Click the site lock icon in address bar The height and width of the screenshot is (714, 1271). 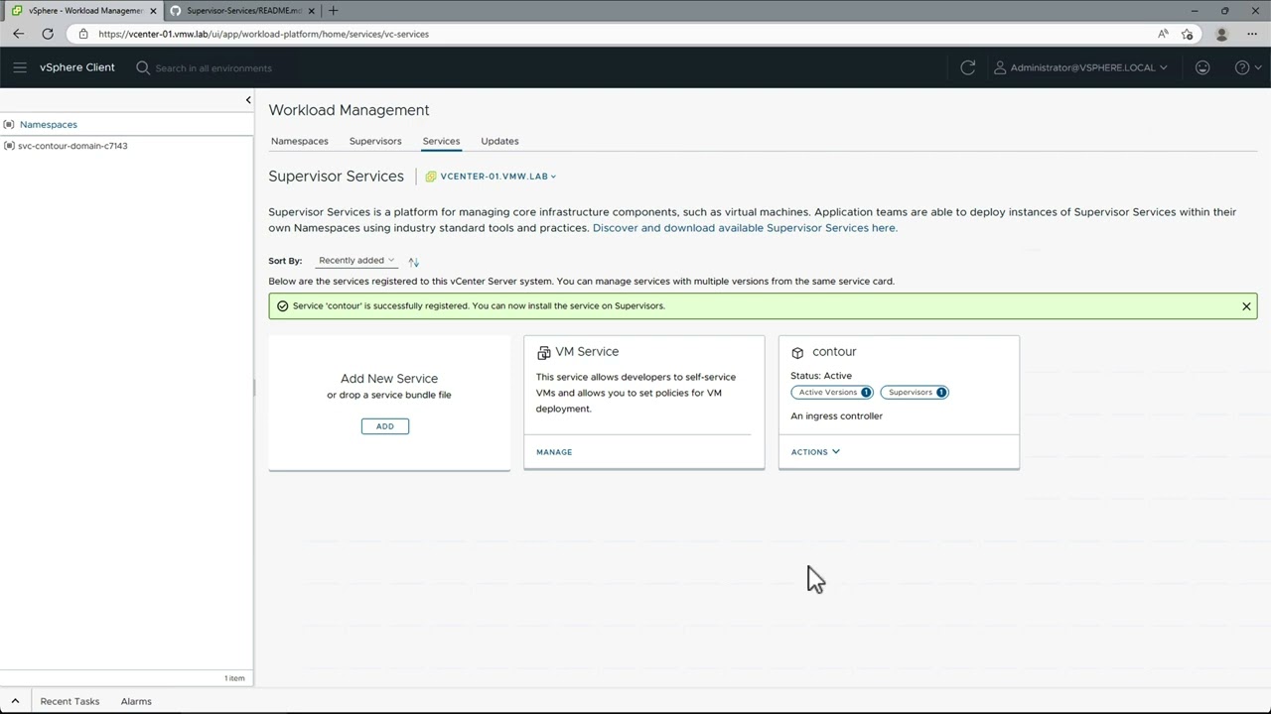83,34
